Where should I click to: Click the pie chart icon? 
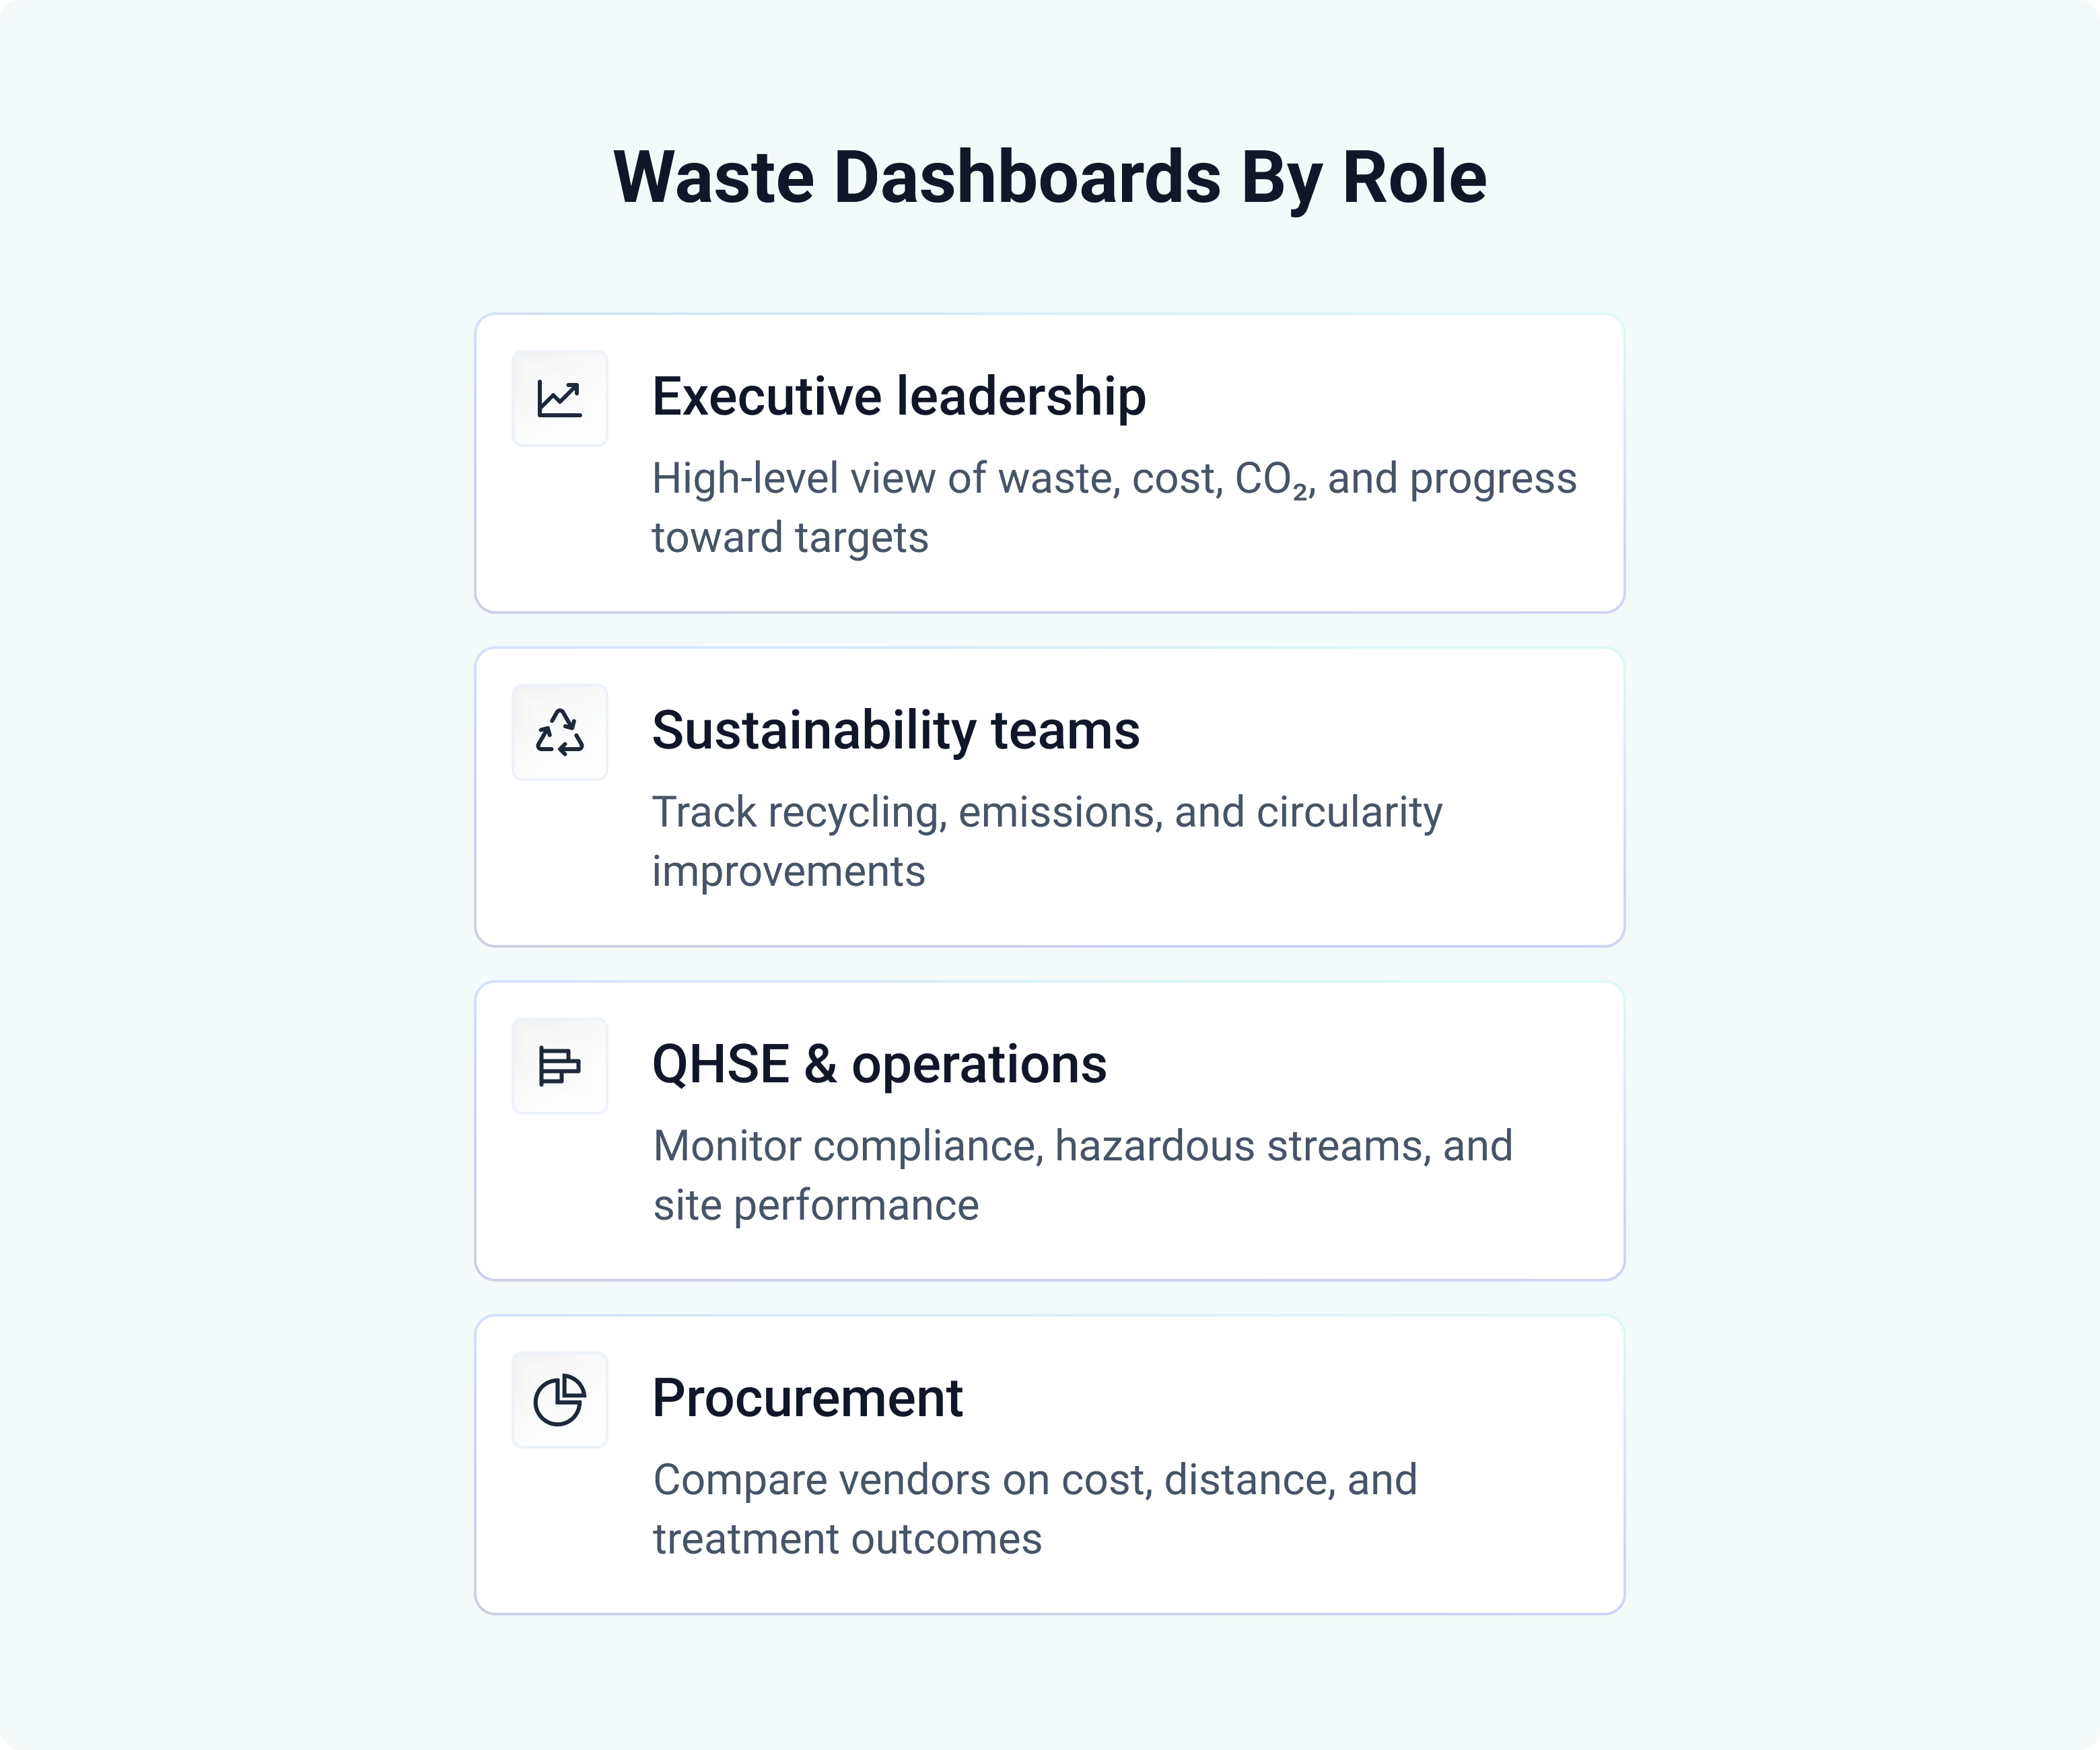pyautogui.click(x=559, y=1399)
